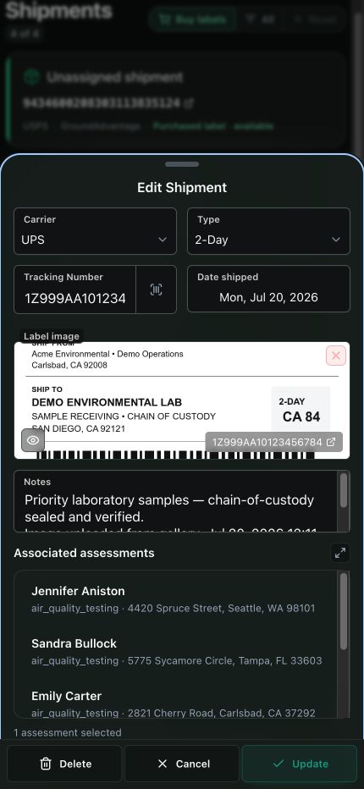Image resolution: width=364 pixels, height=789 pixels.
Task: Click the Notes scrollbar thumb
Action: coord(344,489)
